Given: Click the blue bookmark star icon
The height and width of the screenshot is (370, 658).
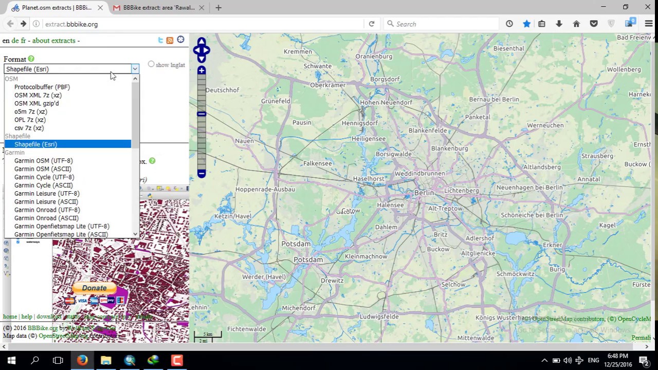Looking at the screenshot, I should (526, 24).
